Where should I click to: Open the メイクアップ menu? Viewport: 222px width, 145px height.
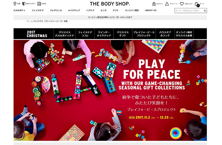pos(74,10)
